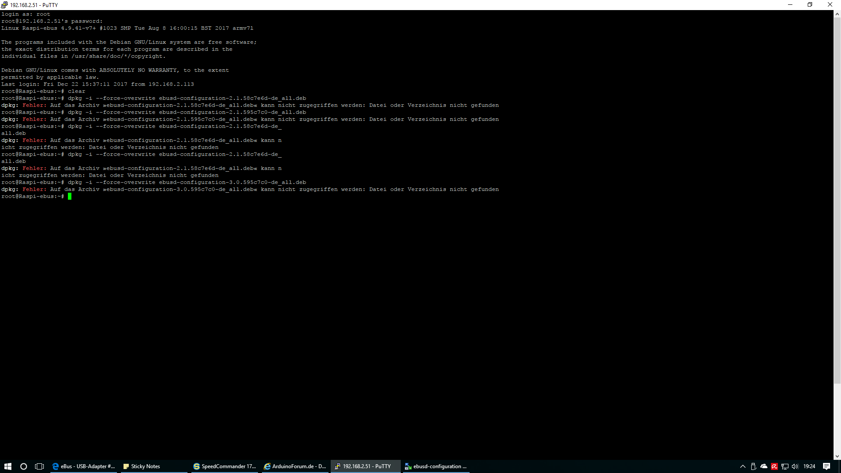
Task: Show hidden system tray icons
Action: tap(743, 466)
